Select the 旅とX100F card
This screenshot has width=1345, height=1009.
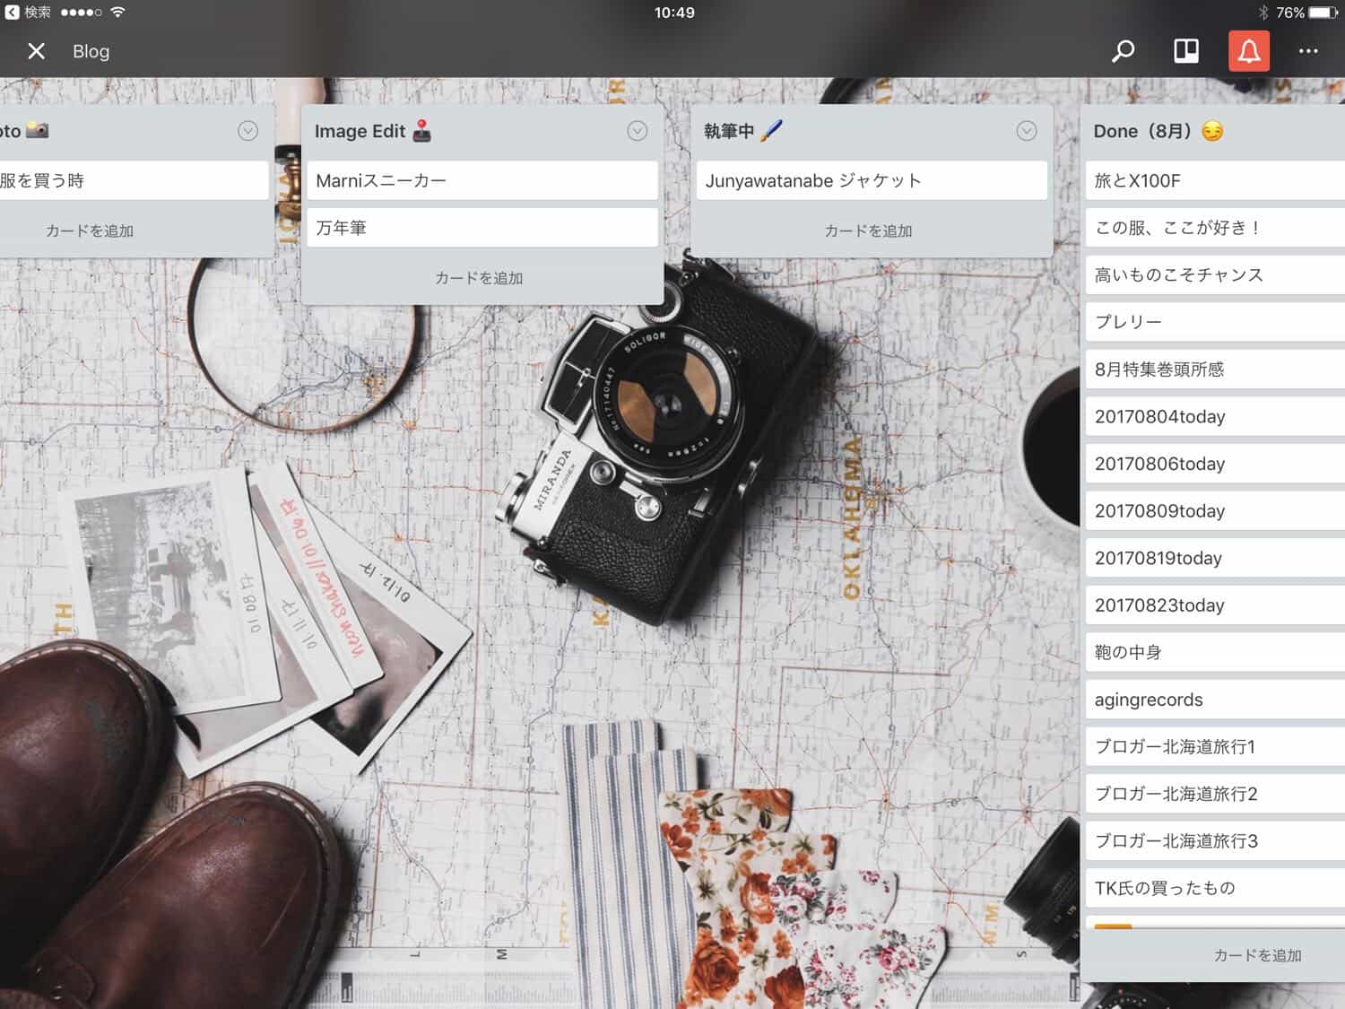(x=1215, y=180)
